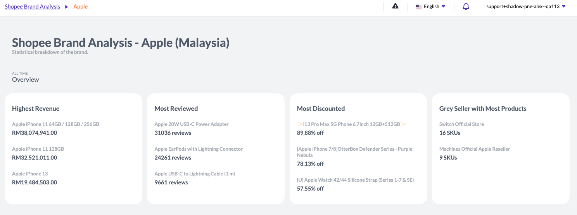The width and height of the screenshot is (577, 215).
Task: Click the 89.88% off discount value
Action: coord(310,133)
